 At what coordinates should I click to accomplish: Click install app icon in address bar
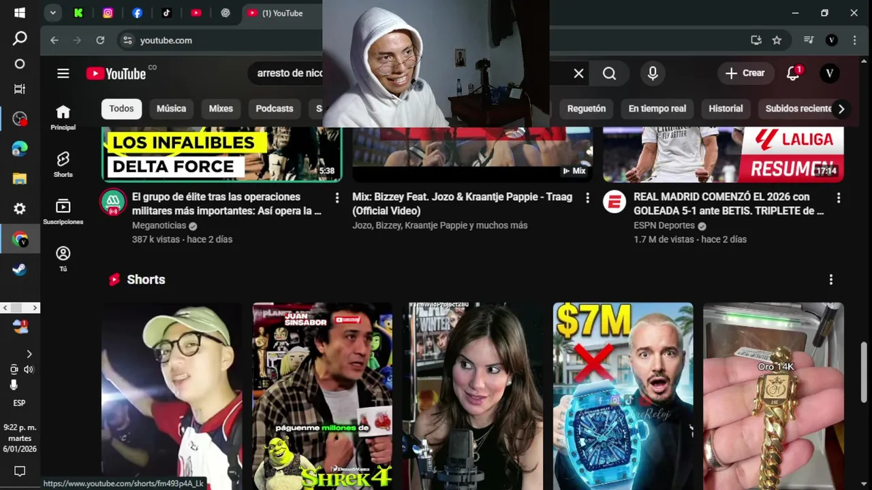point(756,40)
